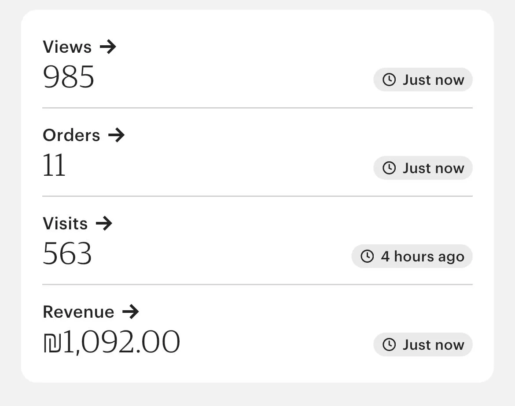
Task: Open the Revenue stat link
Action: 78,312
